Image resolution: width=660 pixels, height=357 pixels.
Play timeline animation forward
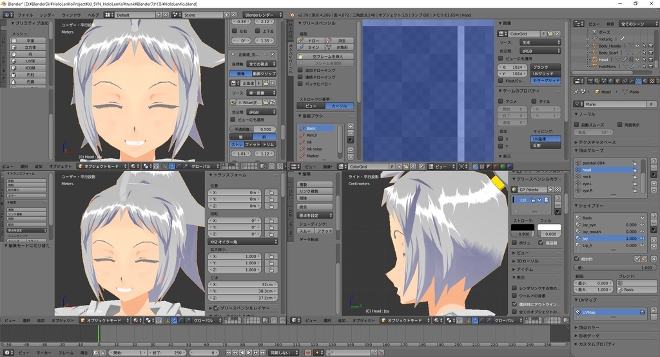249,352
